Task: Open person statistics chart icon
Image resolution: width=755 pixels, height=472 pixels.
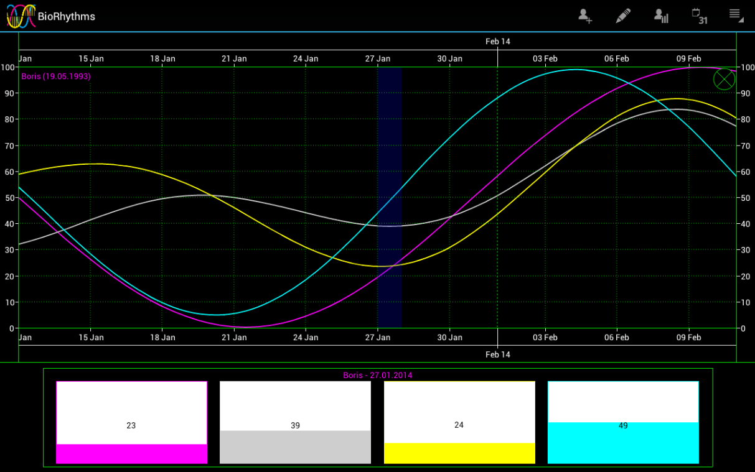Action: coord(660,16)
